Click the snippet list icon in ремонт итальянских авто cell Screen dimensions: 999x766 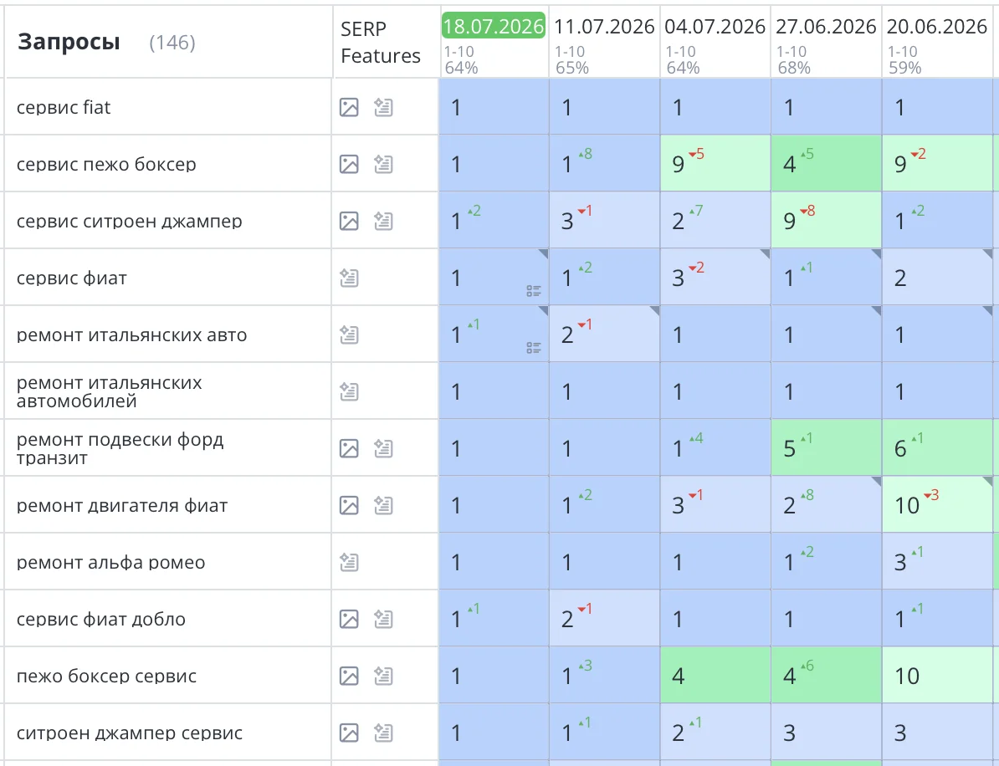pyautogui.click(x=534, y=349)
